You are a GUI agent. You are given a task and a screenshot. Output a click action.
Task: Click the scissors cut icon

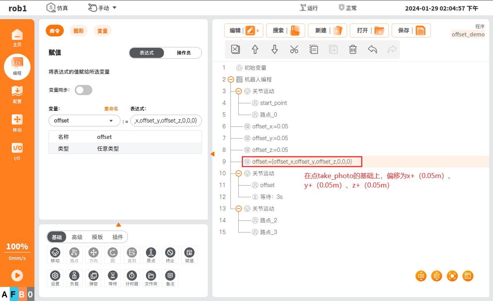(294, 49)
